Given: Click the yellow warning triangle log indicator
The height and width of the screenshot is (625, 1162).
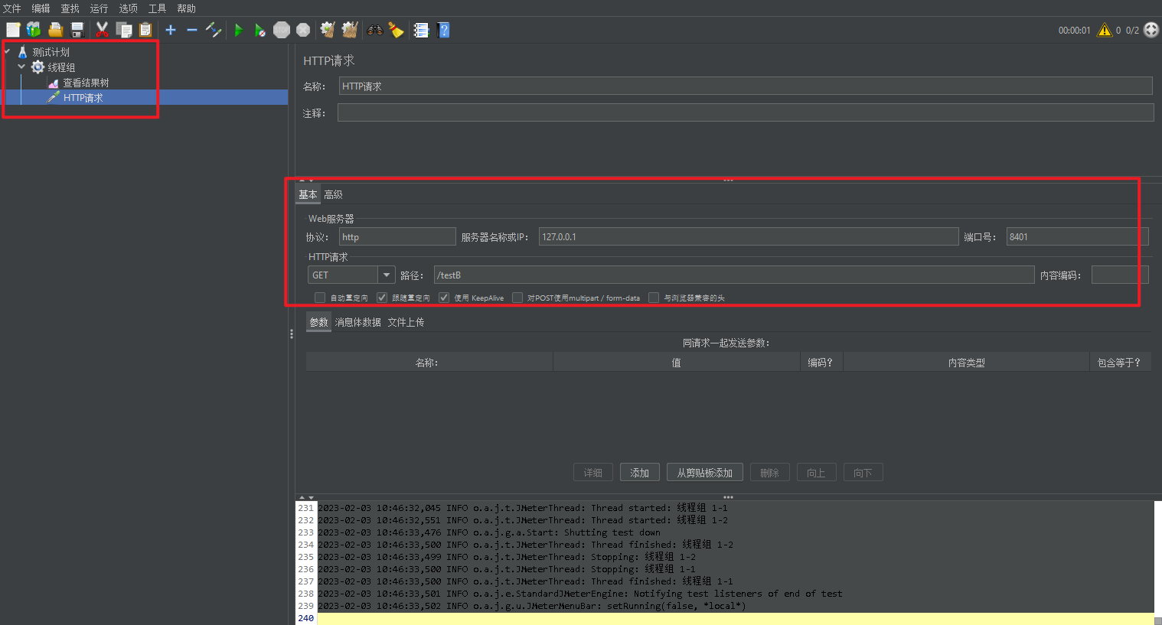Looking at the screenshot, I should (x=1104, y=30).
